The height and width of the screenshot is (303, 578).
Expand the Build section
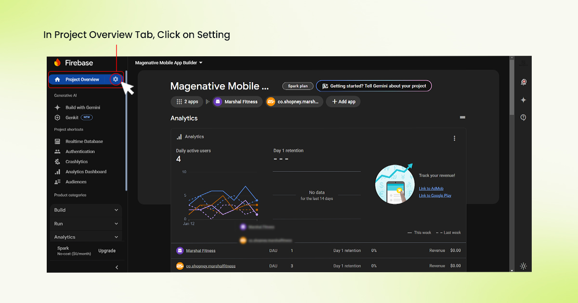coord(86,210)
